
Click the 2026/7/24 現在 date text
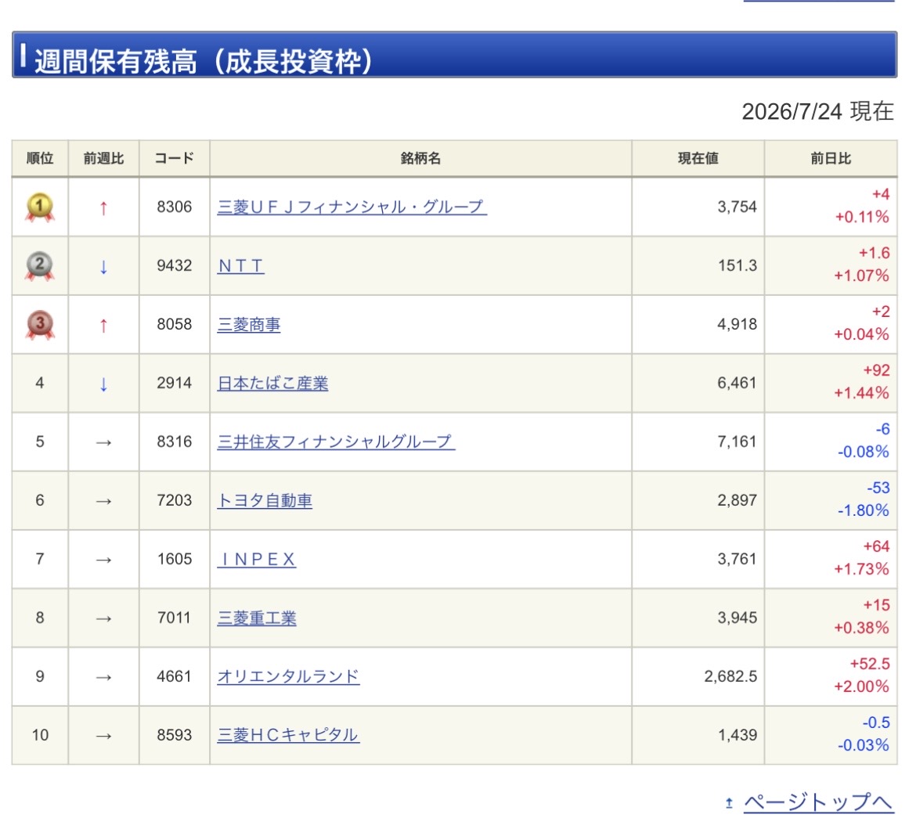(x=818, y=111)
